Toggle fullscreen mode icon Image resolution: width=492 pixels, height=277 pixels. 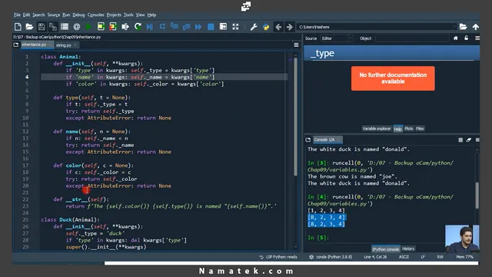click(x=235, y=27)
